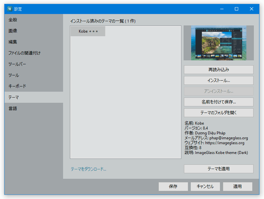Select the ツールバー settings tab
The height and width of the screenshot is (199, 264).
pos(34,64)
